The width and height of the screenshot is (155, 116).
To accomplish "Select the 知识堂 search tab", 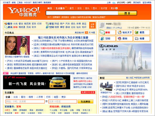I will tap(104, 8).
